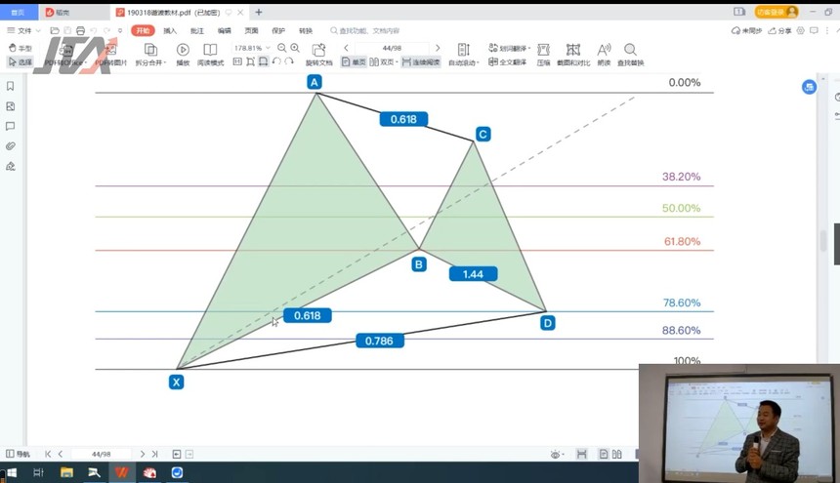
Task: Click the Not Synced (未同步) cloud button
Action: click(x=747, y=30)
